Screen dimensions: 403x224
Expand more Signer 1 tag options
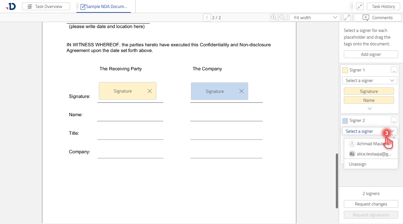tap(370, 108)
